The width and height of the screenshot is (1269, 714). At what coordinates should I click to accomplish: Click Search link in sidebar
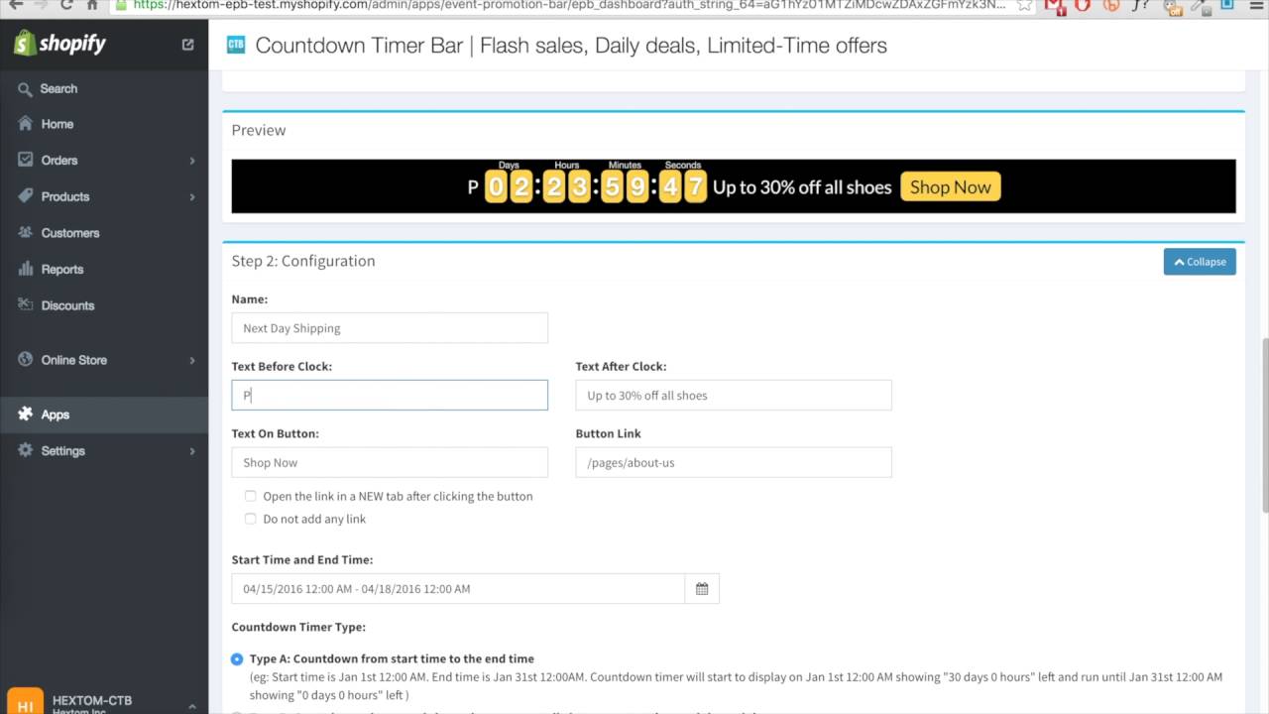tap(58, 89)
